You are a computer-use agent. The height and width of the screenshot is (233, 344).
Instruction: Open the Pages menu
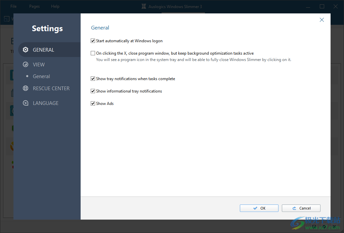34,6
